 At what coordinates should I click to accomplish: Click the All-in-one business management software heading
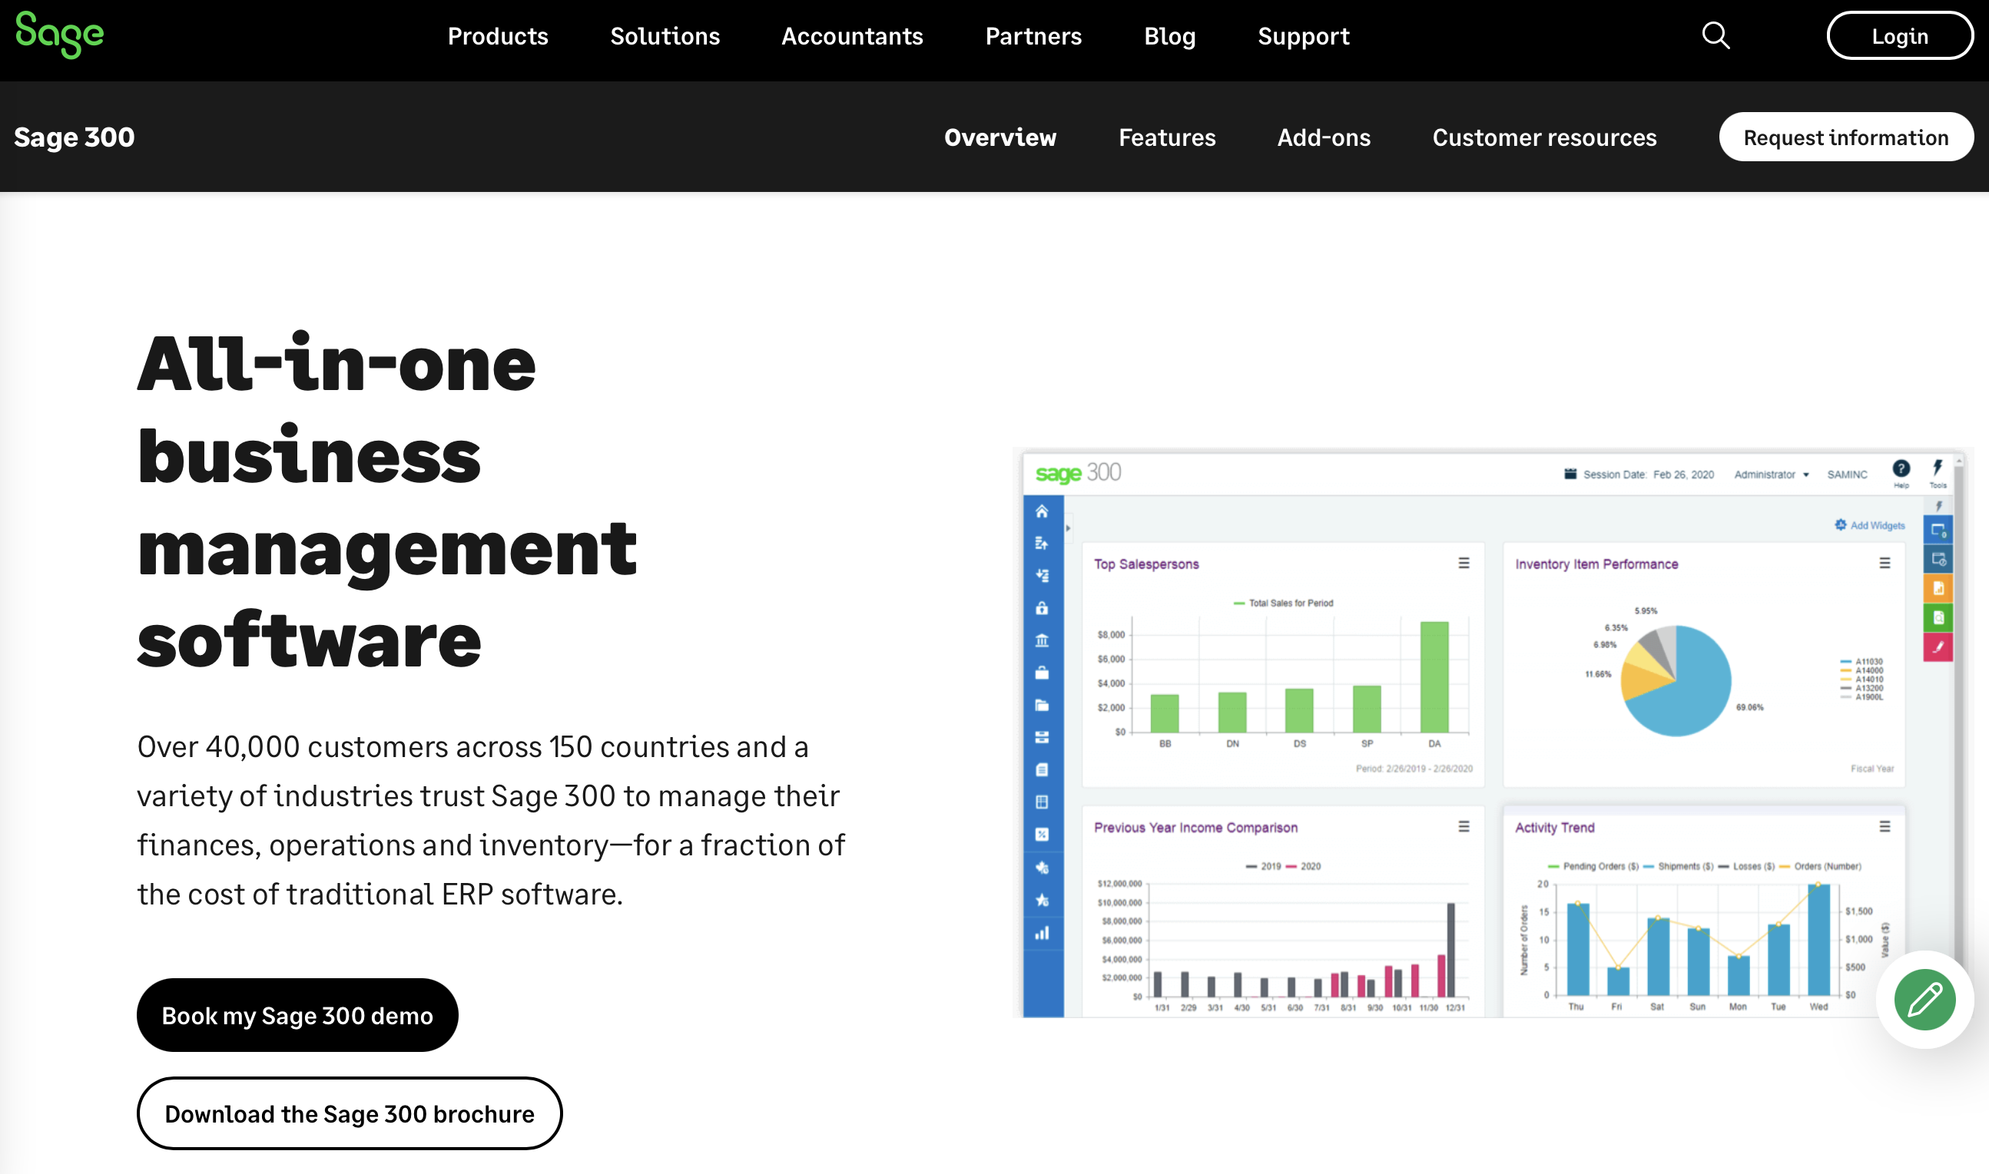(387, 501)
